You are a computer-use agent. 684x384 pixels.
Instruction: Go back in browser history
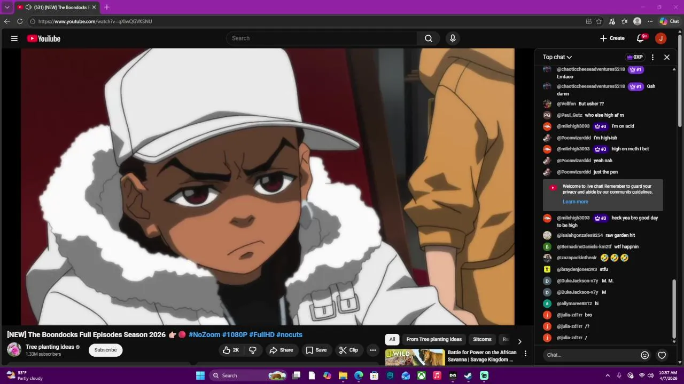(x=7, y=21)
